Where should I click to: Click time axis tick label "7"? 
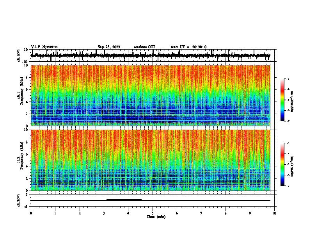pyautogui.click(x=201, y=213)
